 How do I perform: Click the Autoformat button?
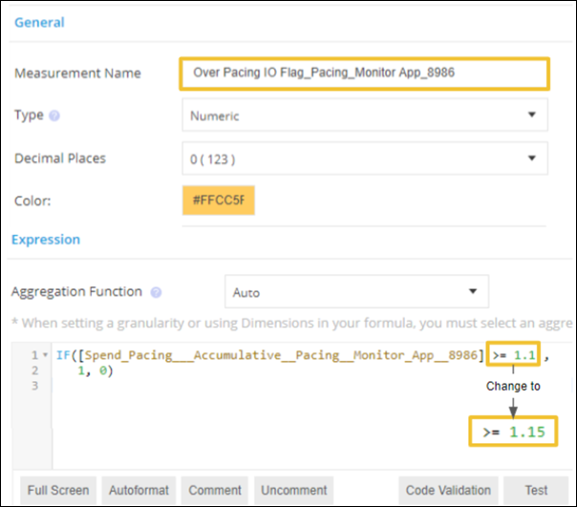139,491
